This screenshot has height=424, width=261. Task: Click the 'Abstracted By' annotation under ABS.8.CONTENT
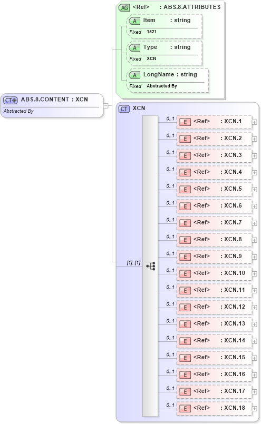18,111
